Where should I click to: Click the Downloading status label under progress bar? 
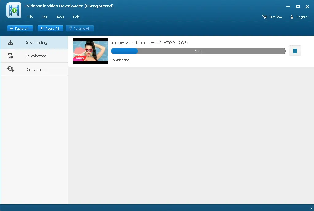tap(120, 60)
